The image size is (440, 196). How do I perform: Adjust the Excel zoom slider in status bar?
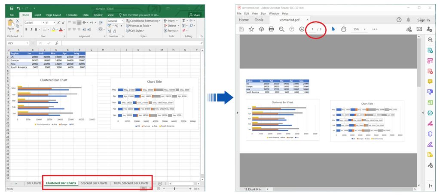[x=174, y=189]
